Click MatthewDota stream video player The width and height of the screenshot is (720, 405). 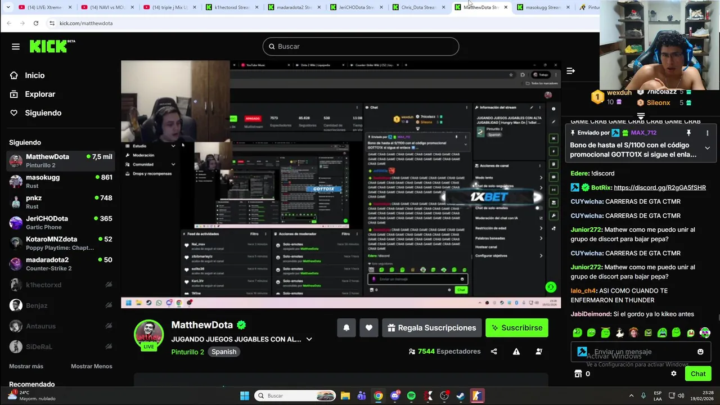click(x=341, y=184)
